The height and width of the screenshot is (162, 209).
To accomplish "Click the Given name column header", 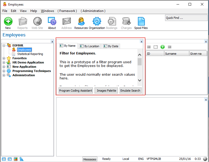I will coord(198,54).
